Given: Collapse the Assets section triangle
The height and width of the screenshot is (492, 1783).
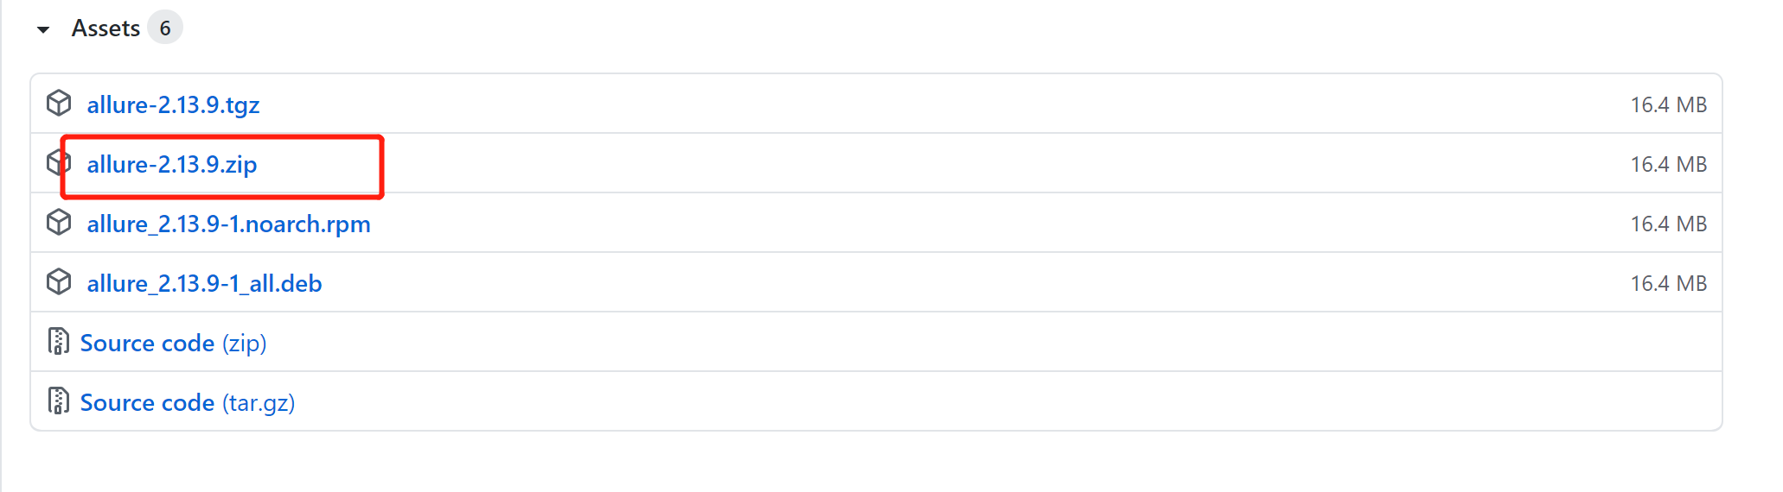Looking at the screenshot, I should pos(43,30).
